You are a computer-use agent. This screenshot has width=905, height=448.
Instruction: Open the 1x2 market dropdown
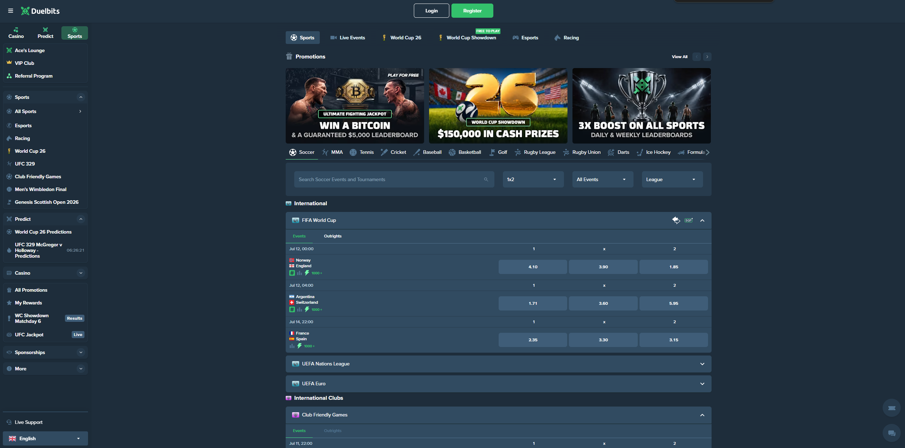pyautogui.click(x=533, y=179)
